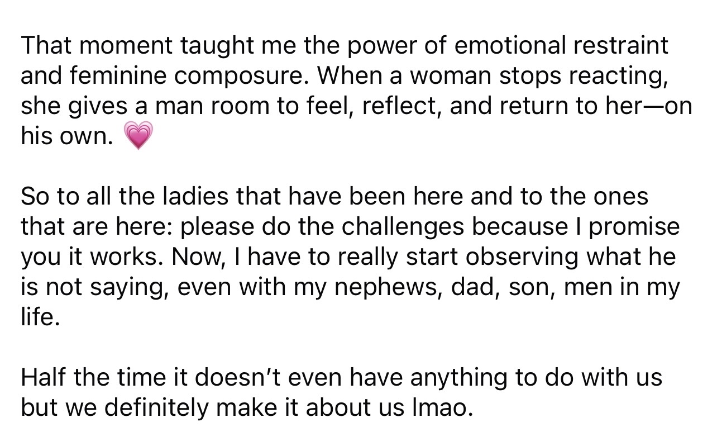
Task: Click the words 'his own.' before the heart
Action: click(x=66, y=136)
